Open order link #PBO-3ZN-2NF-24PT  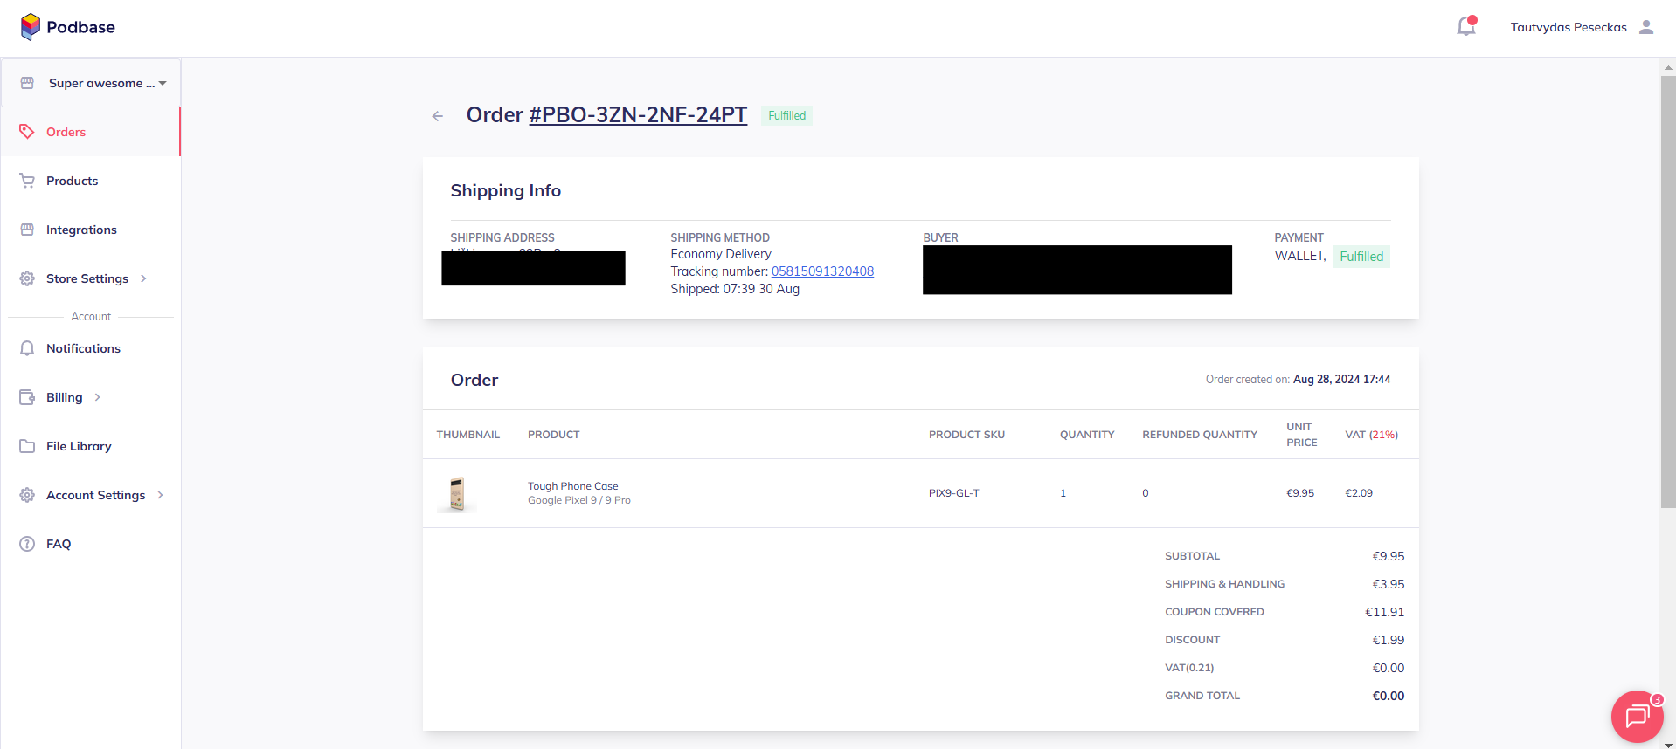[x=638, y=115]
